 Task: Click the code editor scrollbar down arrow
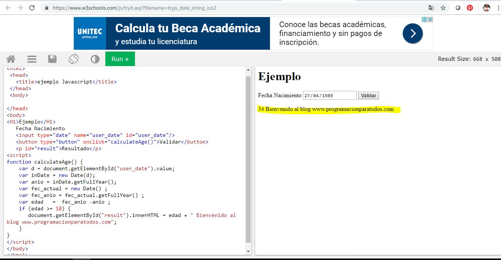coord(248,250)
